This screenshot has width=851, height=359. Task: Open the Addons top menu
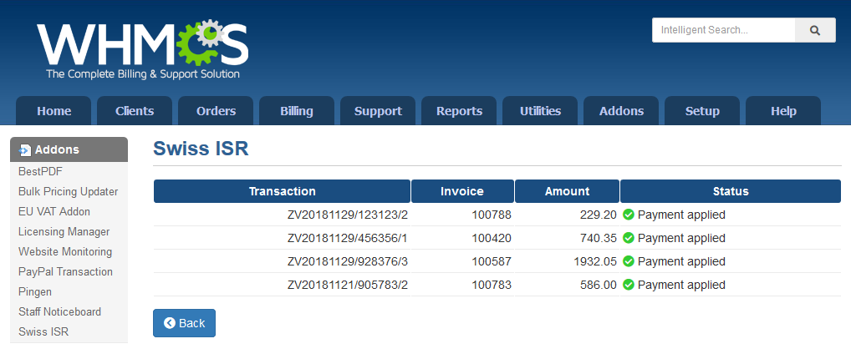[x=621, y=111]
